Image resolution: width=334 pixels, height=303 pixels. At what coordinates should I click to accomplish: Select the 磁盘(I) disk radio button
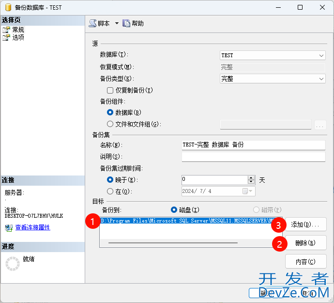(x=174, y=210)
